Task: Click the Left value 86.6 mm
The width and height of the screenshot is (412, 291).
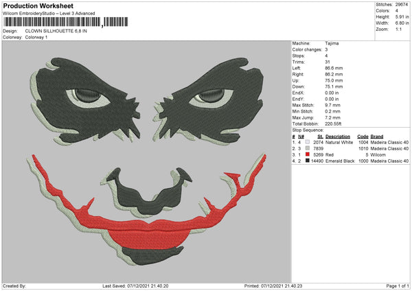Action: (x=334, y=68)
